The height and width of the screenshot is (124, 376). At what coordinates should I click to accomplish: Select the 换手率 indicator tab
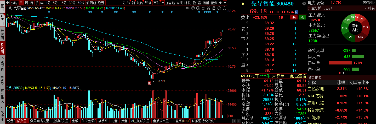click(x=102, y=121)
